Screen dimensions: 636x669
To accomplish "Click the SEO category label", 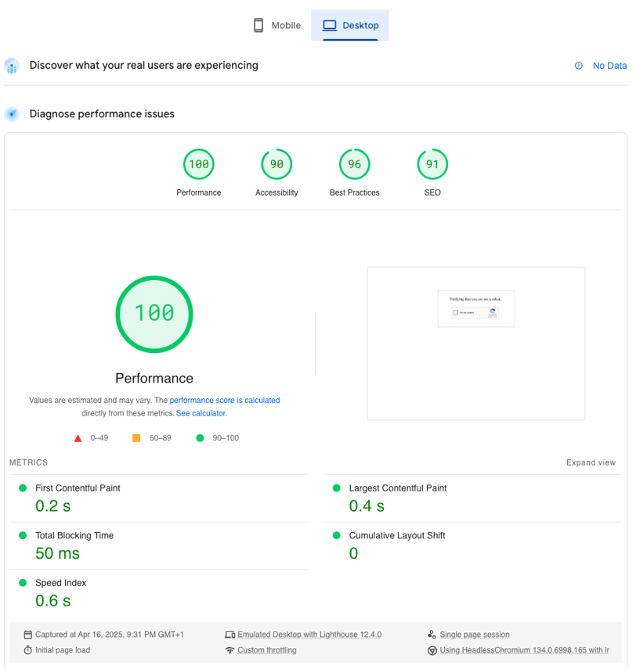I will pyautogui.click(x=432, y=192).
